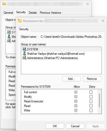
Task: Click the Remove button
Action: 92,79
